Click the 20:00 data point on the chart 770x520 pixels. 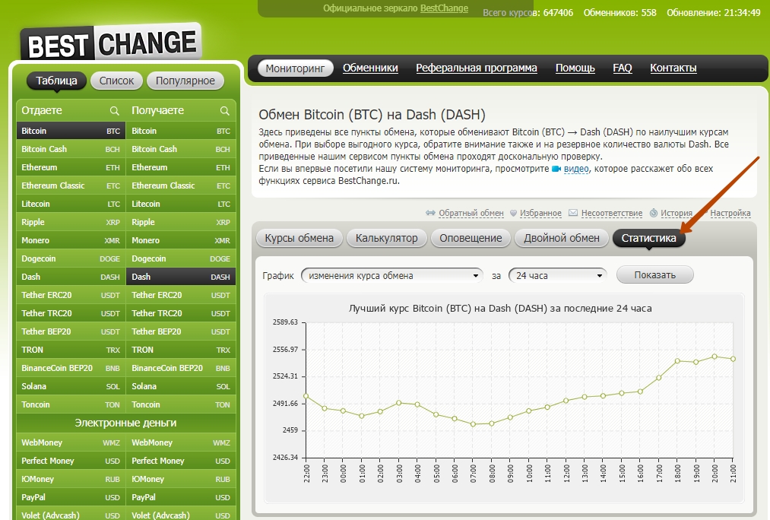point(715,357)
